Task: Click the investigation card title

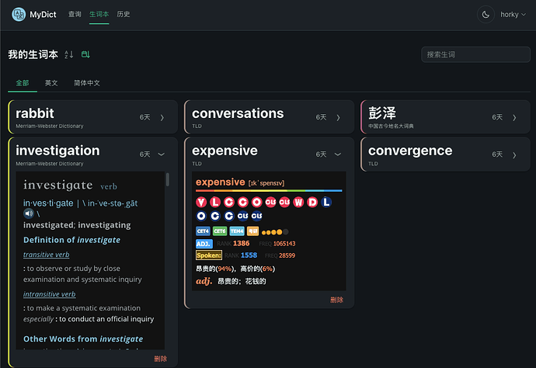Action: click(57, 151)
